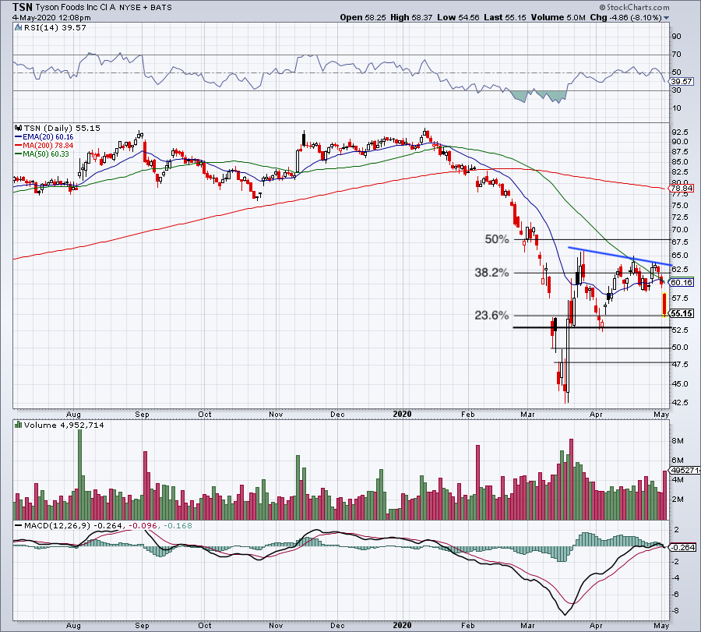Click the 78.84 MA200 price tag
The image size is (701, 632).
(x=682, y=189)
